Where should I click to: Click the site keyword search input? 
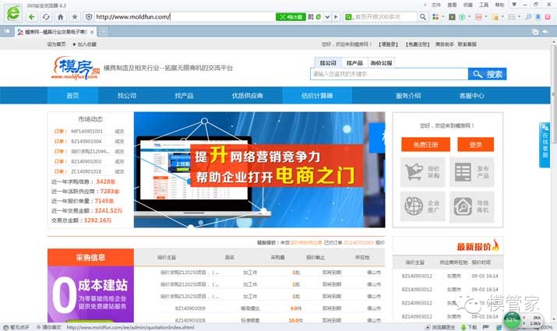click(389, 74)
